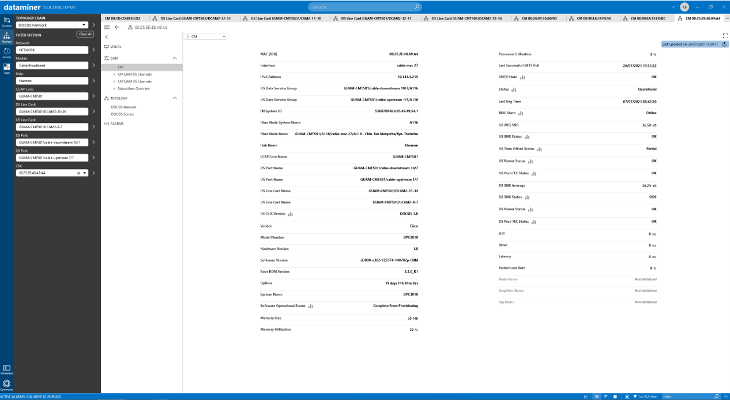The image size is (730, 400).
Task: Open trend graph for DOCSIS Version
Action: pyautogui.click(x=291, y=214)
